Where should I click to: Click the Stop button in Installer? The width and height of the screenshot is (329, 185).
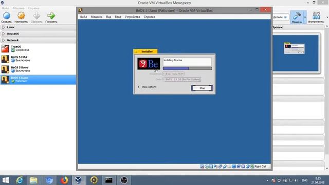click(x=202, y=88)
